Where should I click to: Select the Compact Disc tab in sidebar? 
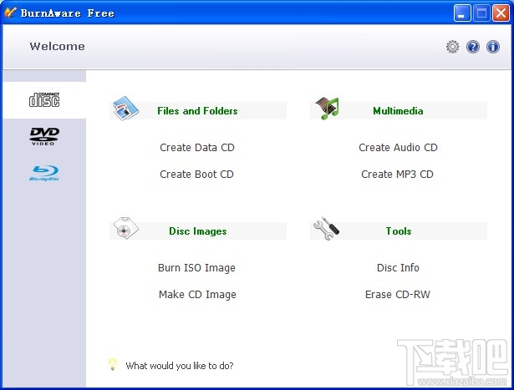pos(44,100)
